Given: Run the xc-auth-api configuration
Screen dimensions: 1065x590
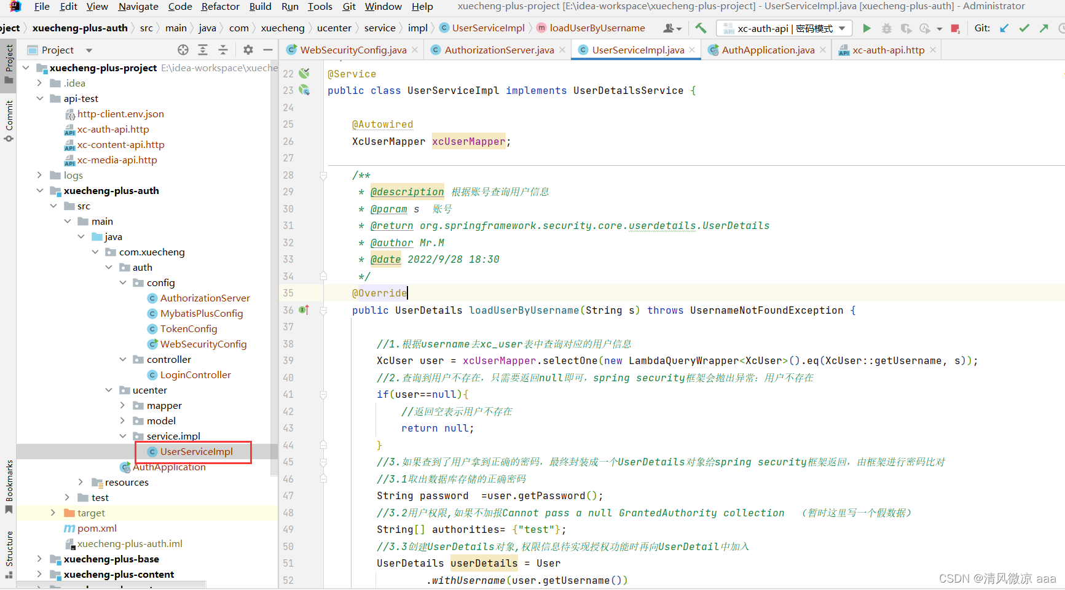Looking at the screenshot, I should point(867,28).
